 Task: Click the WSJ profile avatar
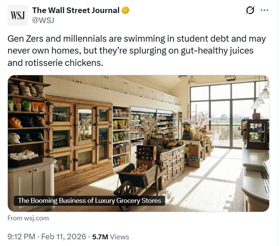tap(18, 15)
